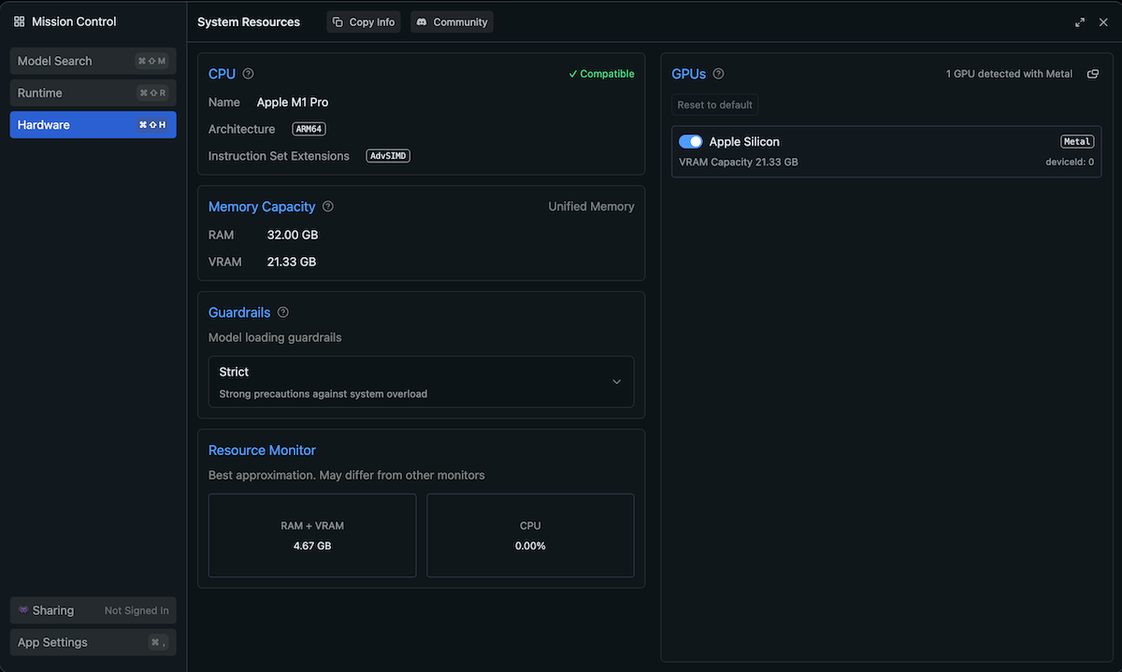The image size is (1122, 672).
Task: Expand the window with the fullscreen arrows icon
Action: 1080,22
